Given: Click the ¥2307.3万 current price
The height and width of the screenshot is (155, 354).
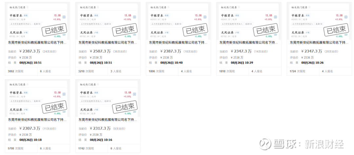Looking at the screenshot, I should [30, 128].
